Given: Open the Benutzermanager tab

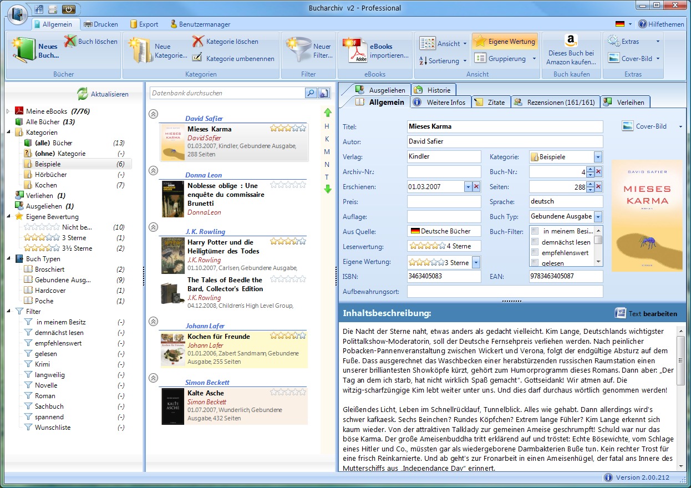Looking at the screenshot, I should [200, 24].
